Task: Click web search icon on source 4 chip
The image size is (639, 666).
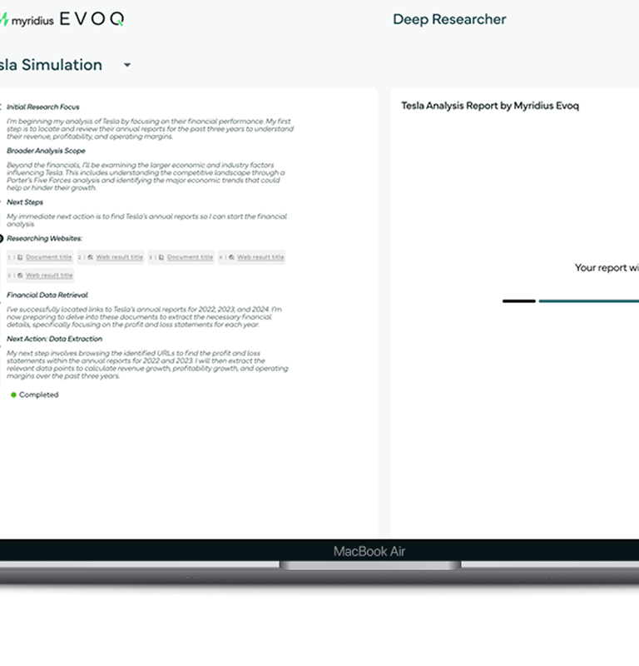Action: (x=231, y=257)
